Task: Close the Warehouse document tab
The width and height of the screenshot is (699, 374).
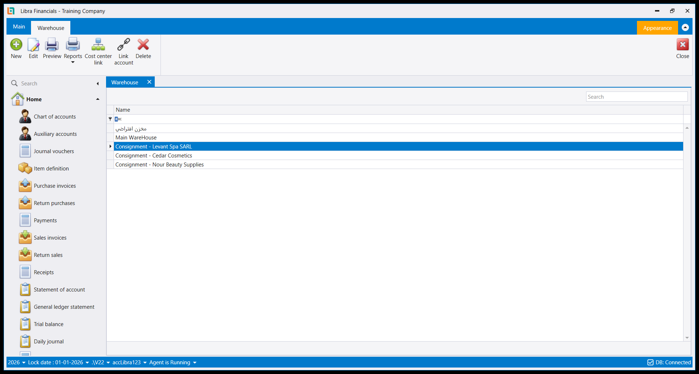Action: coord(149,82)
